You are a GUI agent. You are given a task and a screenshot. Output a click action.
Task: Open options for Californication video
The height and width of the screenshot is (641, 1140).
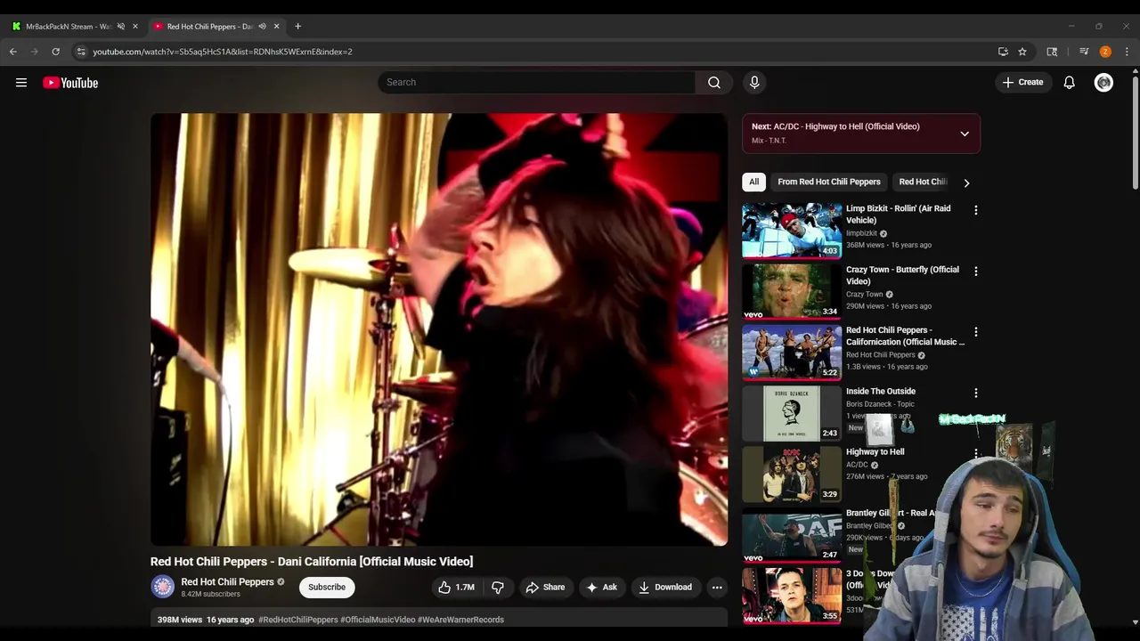point(975,331)
